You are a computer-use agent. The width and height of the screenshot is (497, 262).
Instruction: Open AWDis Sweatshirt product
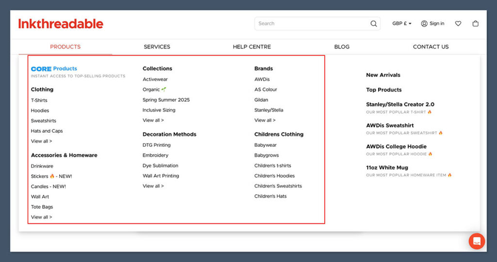(390, 125)
